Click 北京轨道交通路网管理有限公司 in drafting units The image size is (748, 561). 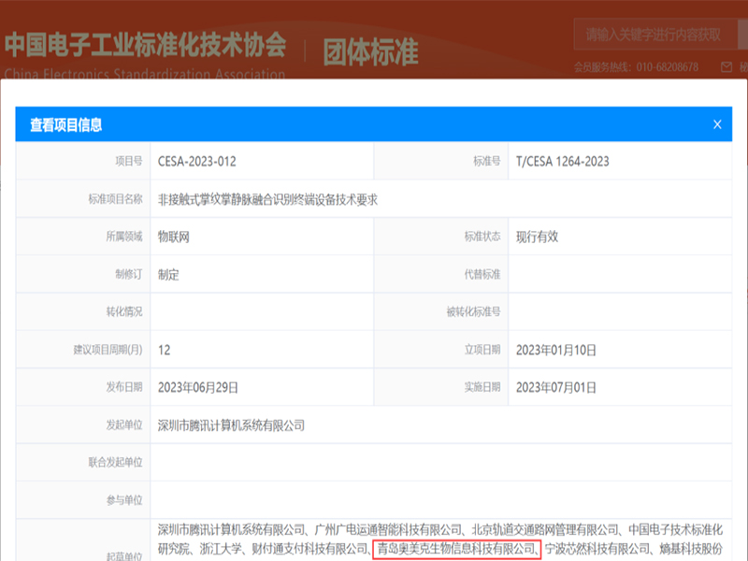[545, 529]
